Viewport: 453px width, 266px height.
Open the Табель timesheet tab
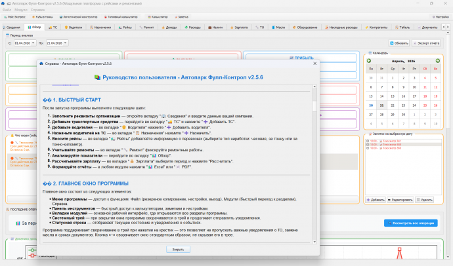402,28
